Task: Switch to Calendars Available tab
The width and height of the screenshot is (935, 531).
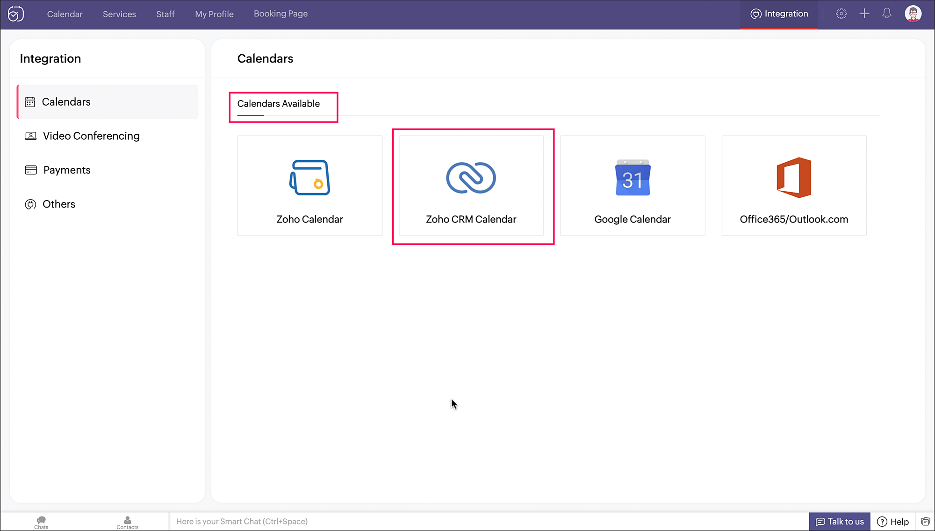Action: click(x=278, y=104)
